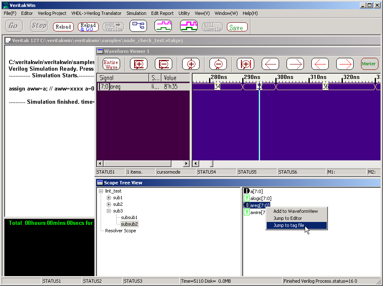Expand the sub1 tree node
Viewport: 383px width, 286px height.
[109, 198]
